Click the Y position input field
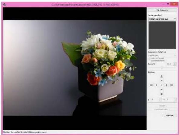Viewport: 179px width, 135px height. (x=170, y=99)
